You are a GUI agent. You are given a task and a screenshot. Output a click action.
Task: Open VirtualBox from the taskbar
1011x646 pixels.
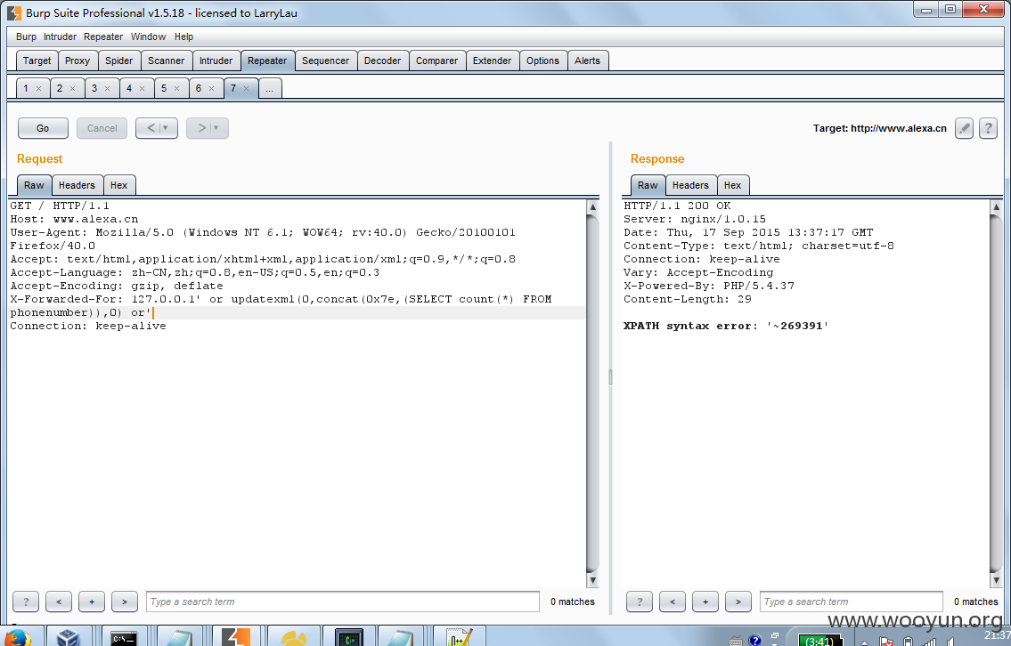68,637
